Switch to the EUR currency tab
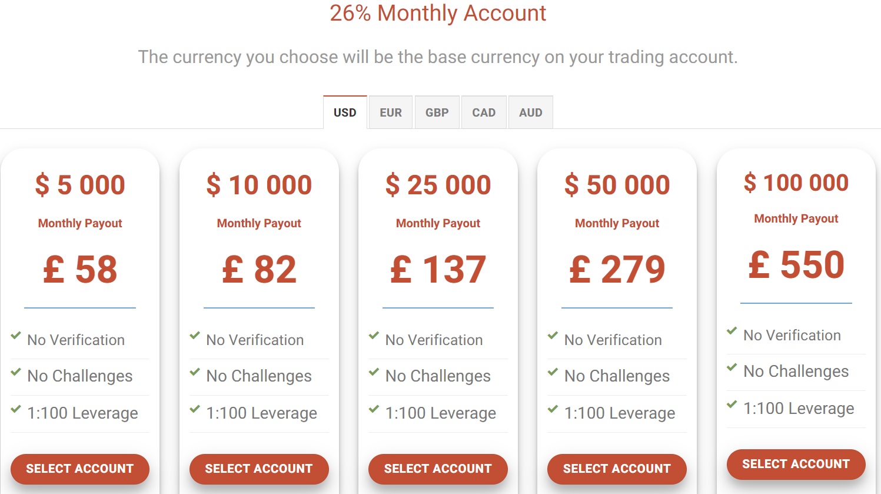The height and width of the screenshot is (494, 881). click(x=390, y=112)
